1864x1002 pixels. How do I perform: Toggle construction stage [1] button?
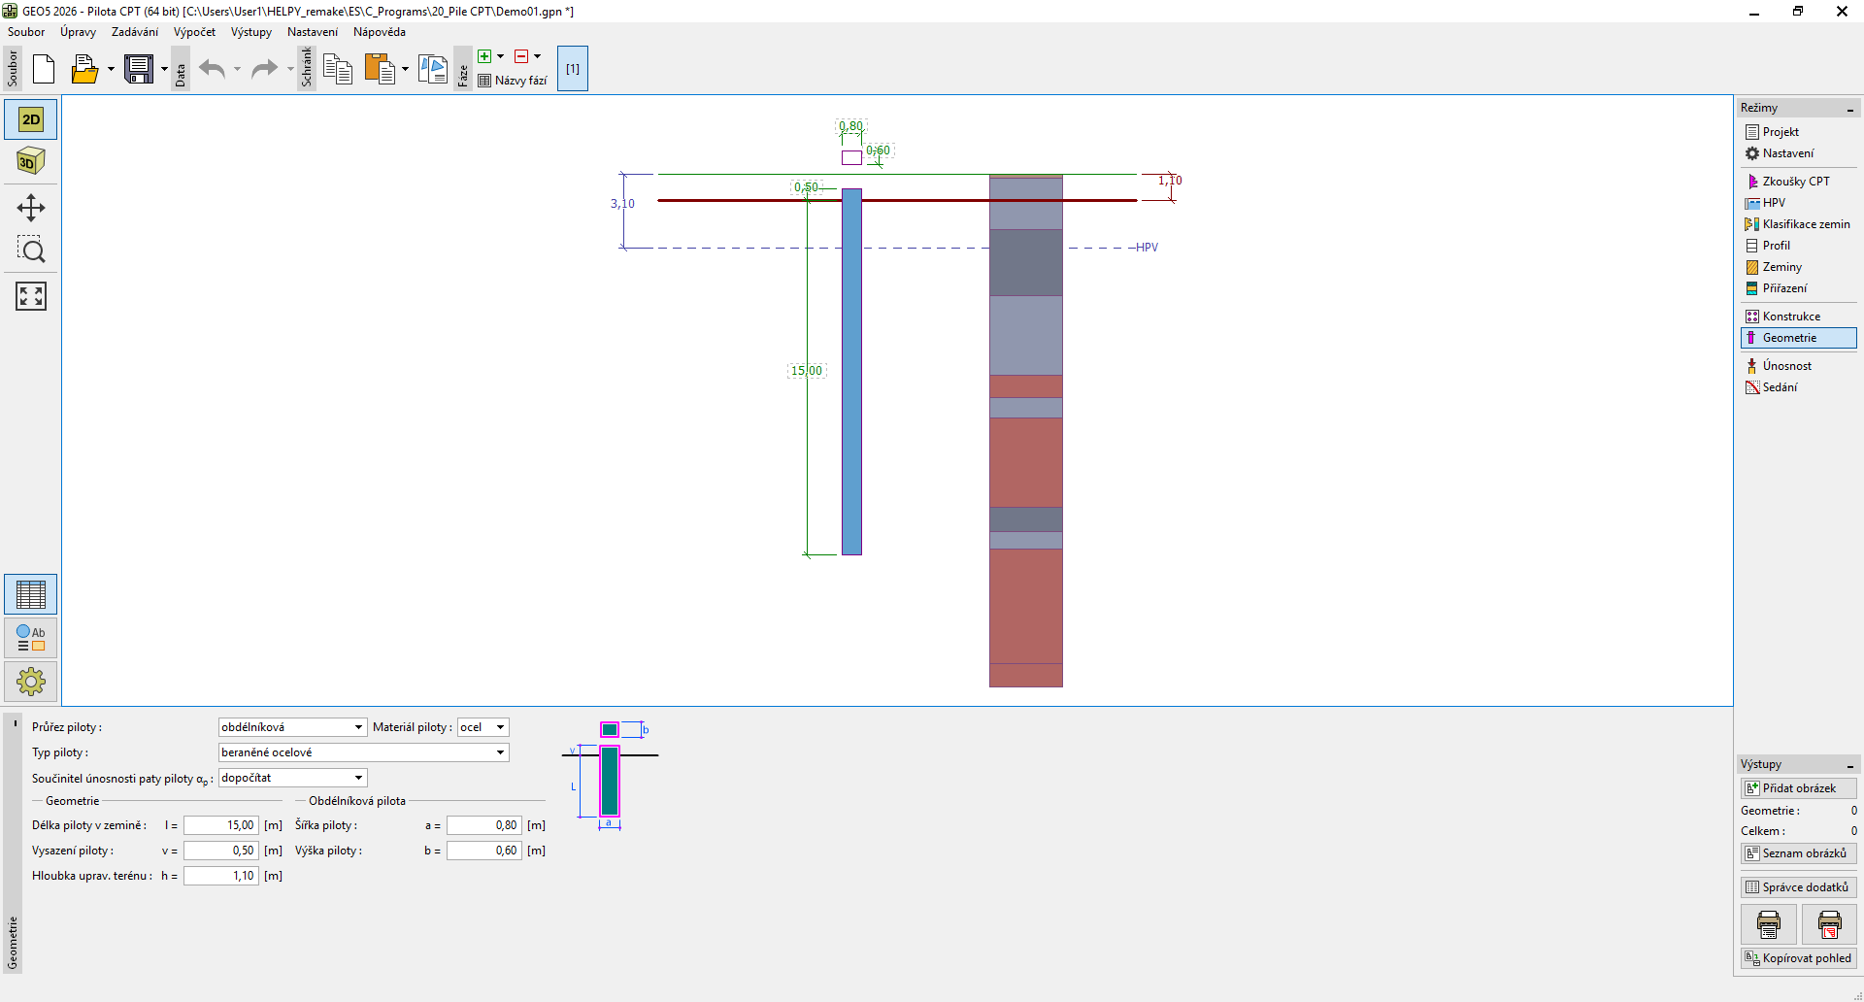coord(573,69)
